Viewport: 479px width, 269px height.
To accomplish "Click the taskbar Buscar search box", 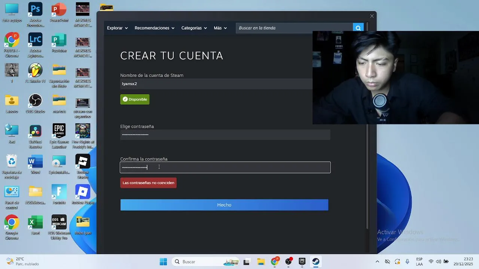I will 206,262.
